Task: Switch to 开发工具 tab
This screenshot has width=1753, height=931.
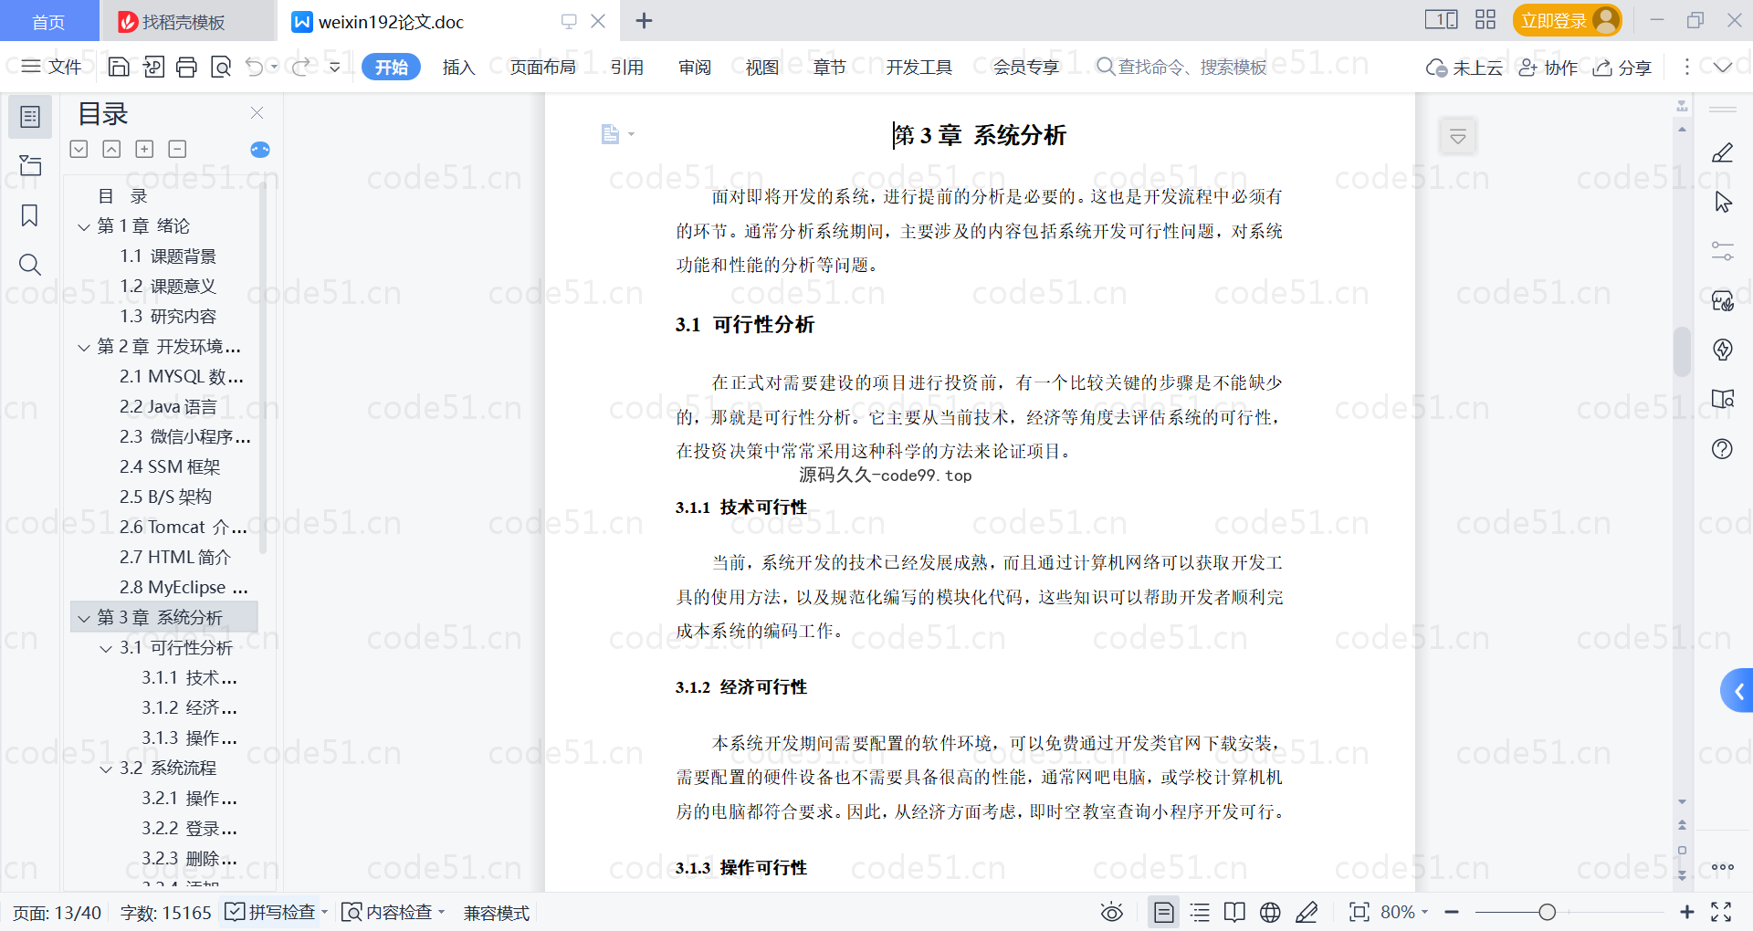Action: click(918, 67)
